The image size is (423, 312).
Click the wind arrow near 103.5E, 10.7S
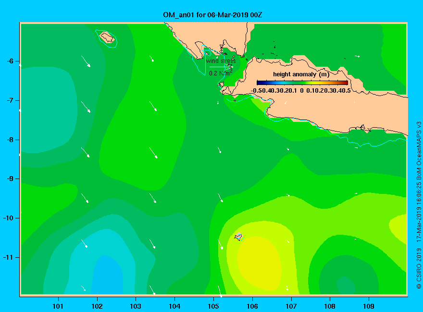tap(152, 244)
